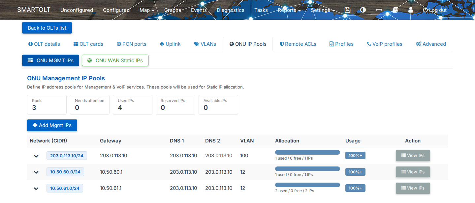Switch to OLT details tab

coord(44,44)
